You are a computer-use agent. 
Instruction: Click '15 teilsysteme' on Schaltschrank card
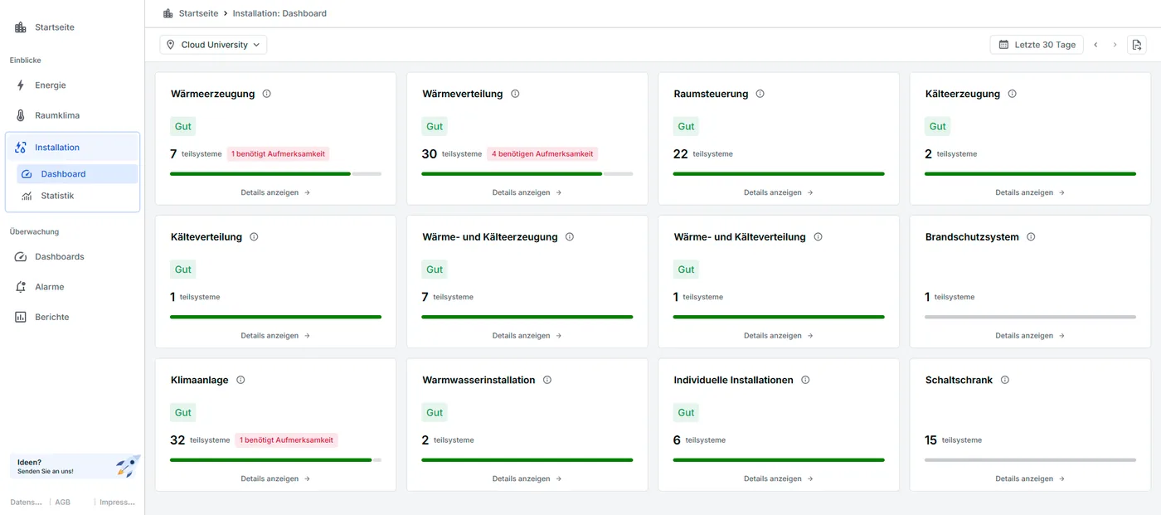pyautogui.click(x=953, y=440)
